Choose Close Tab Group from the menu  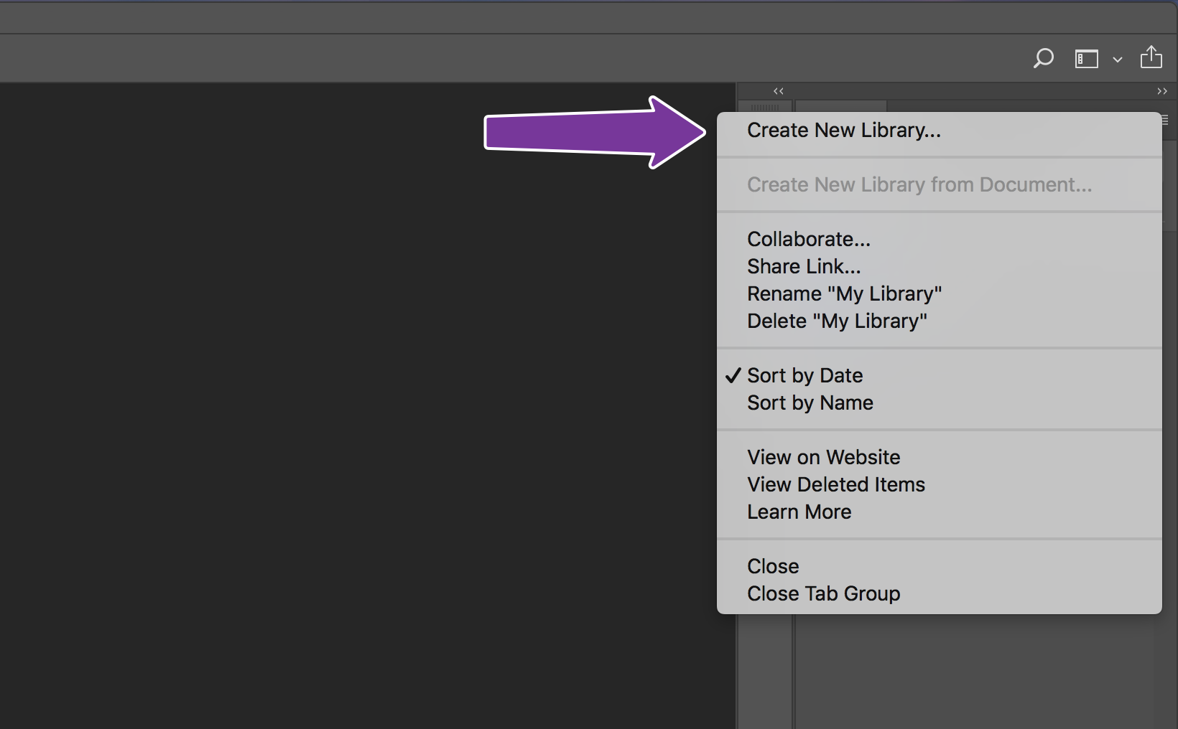823,593
